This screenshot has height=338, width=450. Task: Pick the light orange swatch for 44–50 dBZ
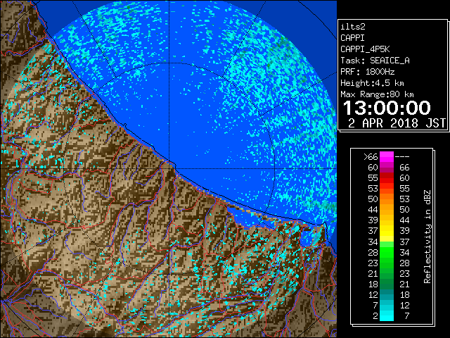(387, 210)
